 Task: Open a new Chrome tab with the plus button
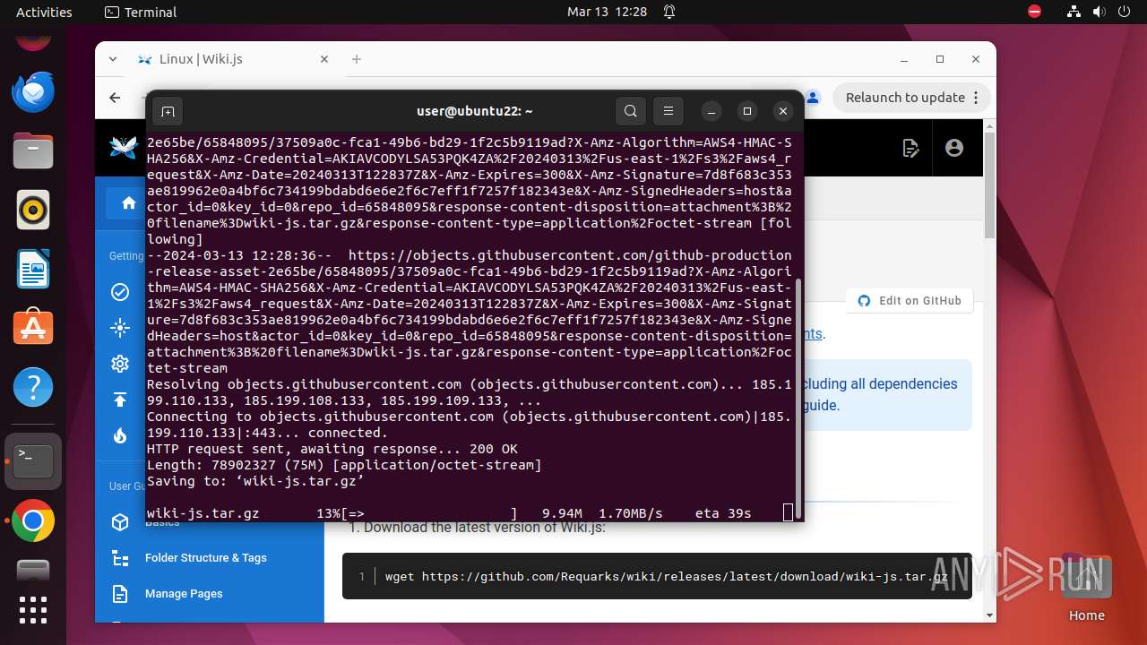[x=357, y=59]
